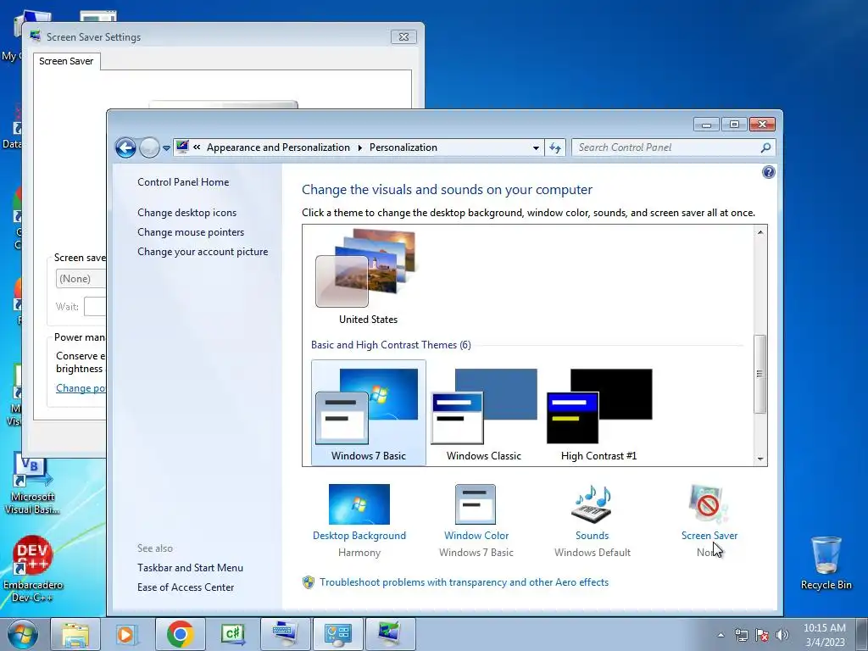Image resolution: width=868 pixels, height=651 pixels.
Task: Click Change power settings link in Screen Saver Settings
Action: pyautogui.click(x=81, y=388)
